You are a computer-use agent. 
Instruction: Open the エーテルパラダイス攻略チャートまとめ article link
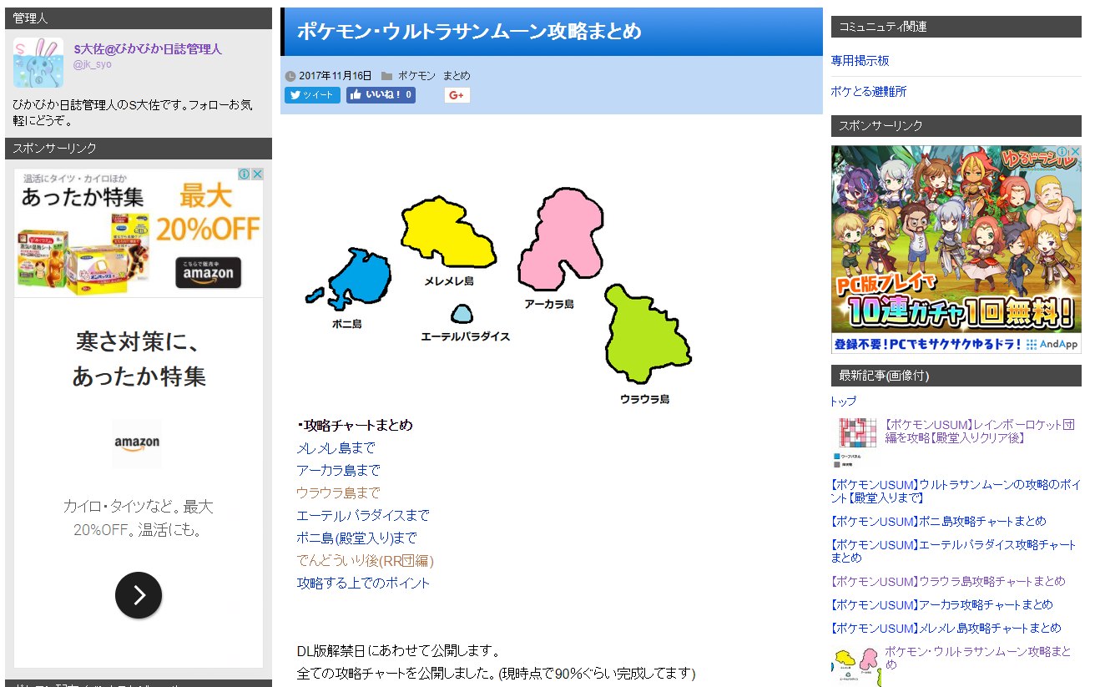[954, 551]
